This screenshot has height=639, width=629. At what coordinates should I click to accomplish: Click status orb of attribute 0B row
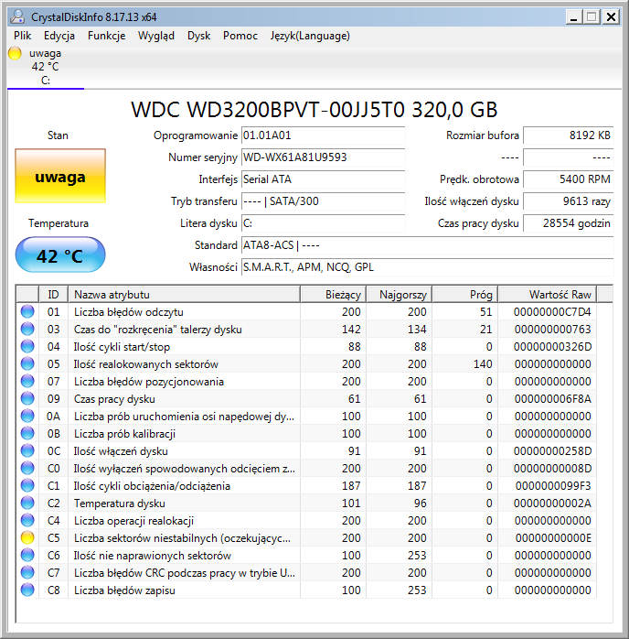pyautogui.click(x=27, y=433)
